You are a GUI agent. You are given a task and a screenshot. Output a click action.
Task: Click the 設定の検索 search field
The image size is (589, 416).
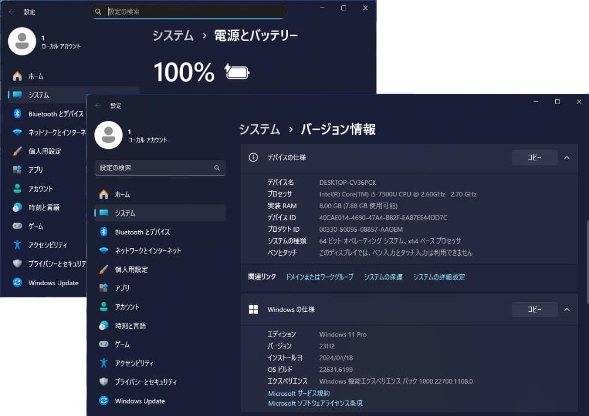point(160,168)
